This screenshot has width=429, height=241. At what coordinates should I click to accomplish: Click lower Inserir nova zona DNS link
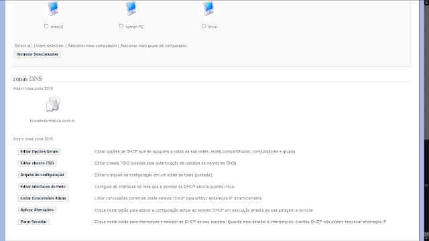tap(33, 139)
